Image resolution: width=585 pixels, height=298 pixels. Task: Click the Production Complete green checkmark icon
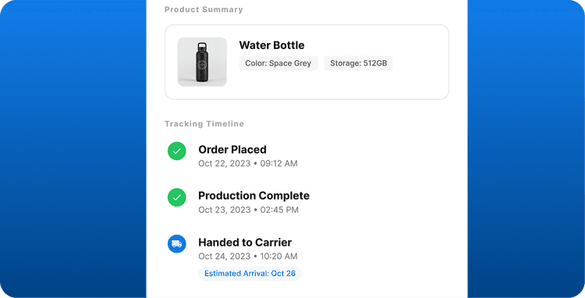(176, 197)
